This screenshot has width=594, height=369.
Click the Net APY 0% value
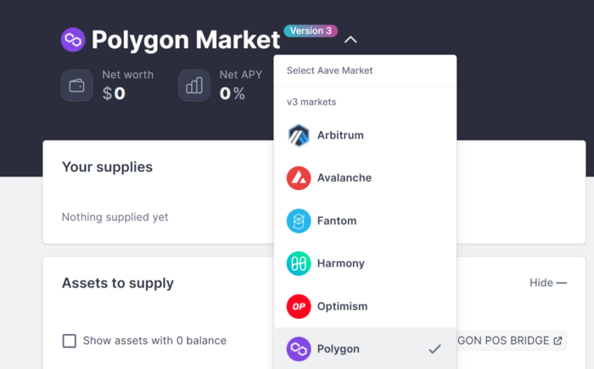pos(233,93)
